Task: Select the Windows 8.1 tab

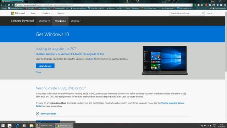Action: pos(60,21)
